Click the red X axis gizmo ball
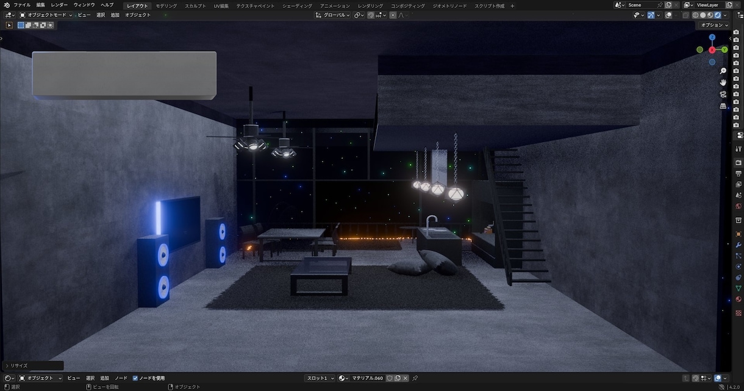 712,50
